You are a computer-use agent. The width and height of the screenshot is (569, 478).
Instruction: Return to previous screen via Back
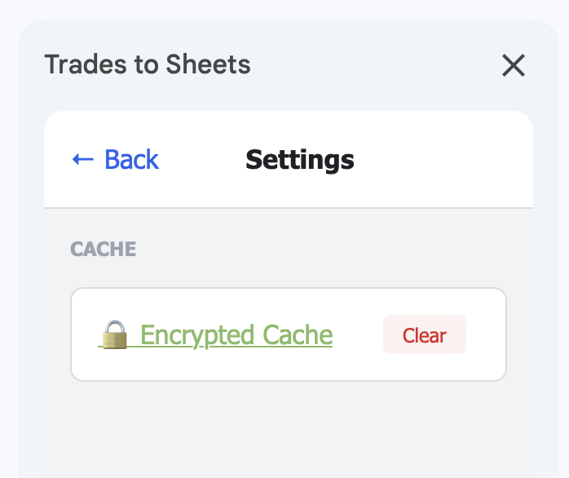pos(130,159)
